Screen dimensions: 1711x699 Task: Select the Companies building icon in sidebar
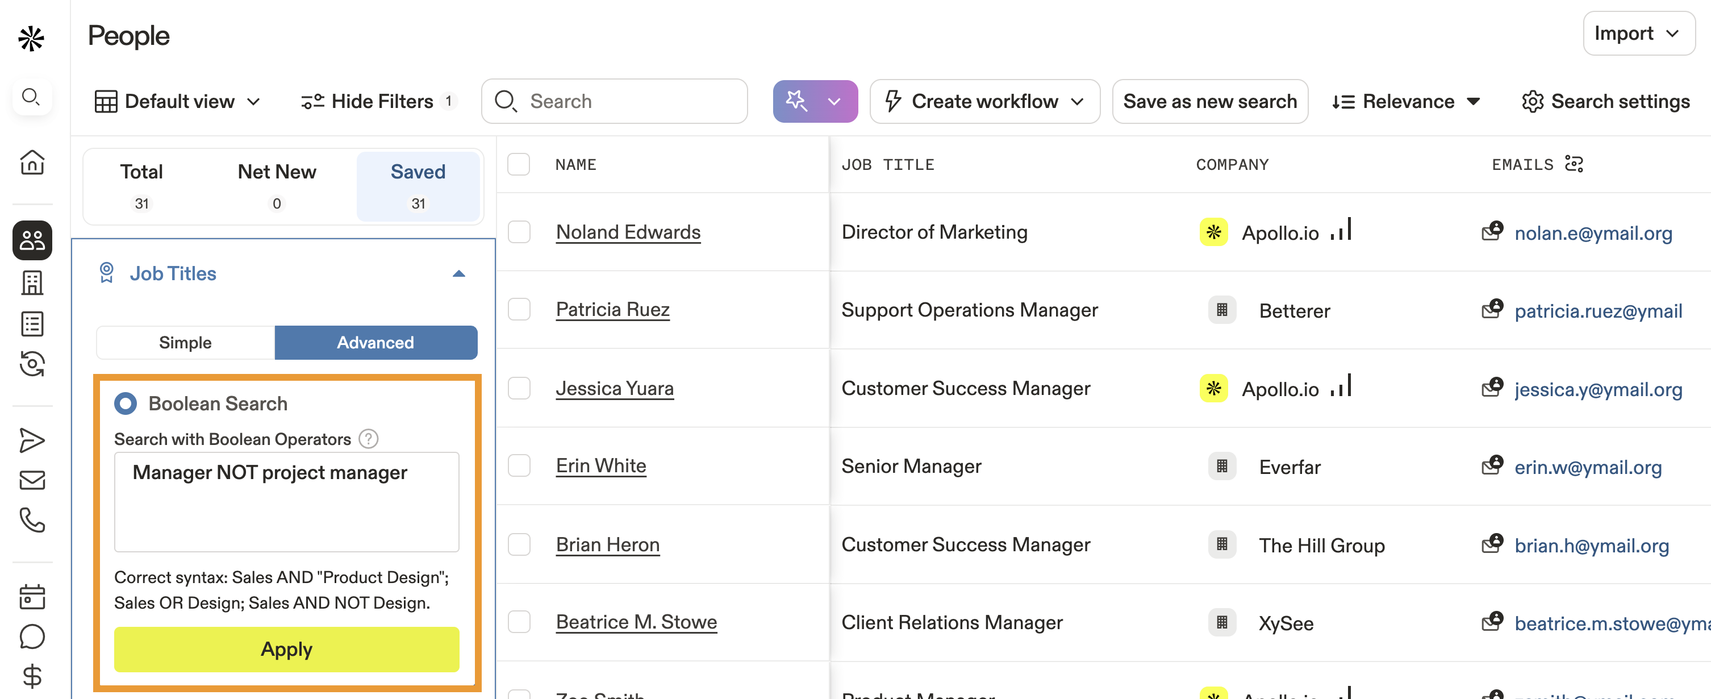31,282
